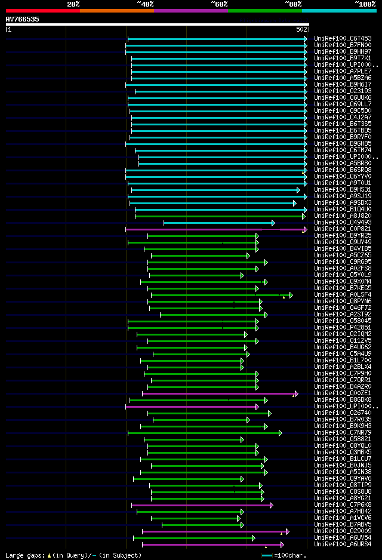Select subject label UniRef100_B7ABV5

(343, 525)
